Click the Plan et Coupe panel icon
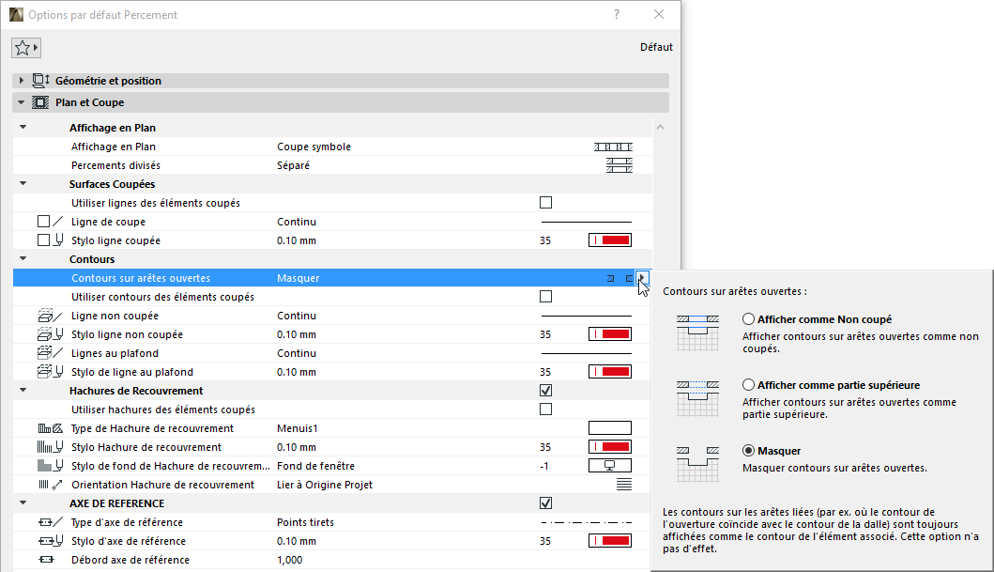This screenshot has width=994, height=572. [40, 102]
